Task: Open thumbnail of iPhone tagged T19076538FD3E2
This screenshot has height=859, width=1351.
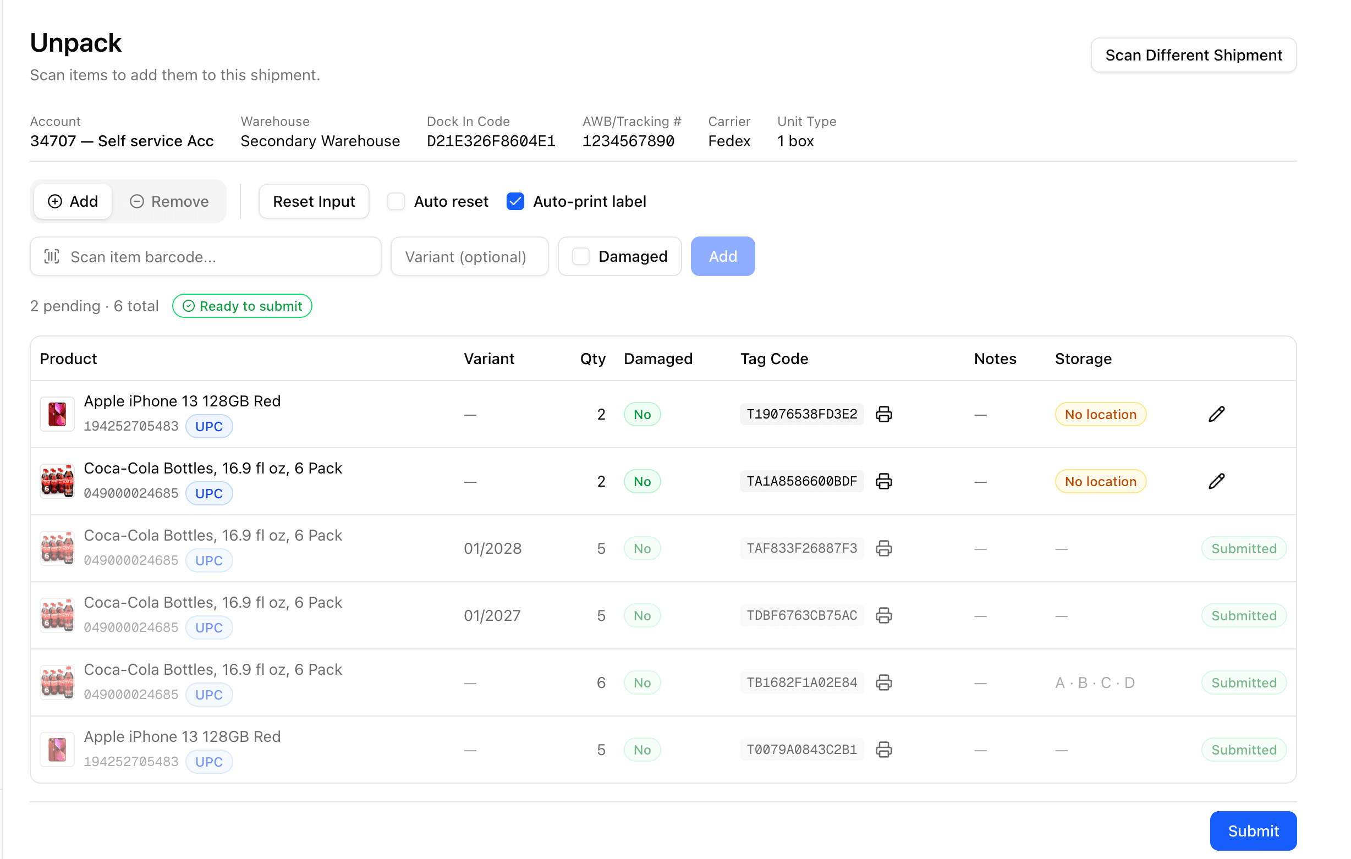Action: pos(57,414)
